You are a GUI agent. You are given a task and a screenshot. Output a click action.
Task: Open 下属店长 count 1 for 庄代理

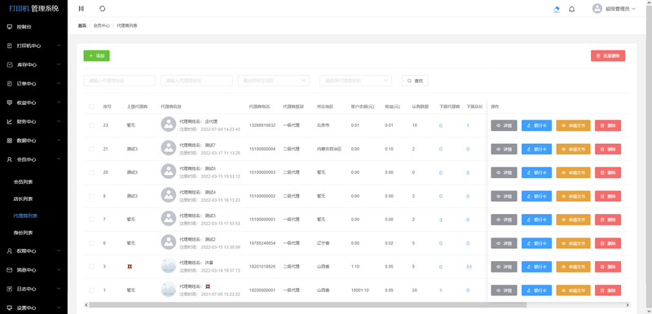(468, 126)
